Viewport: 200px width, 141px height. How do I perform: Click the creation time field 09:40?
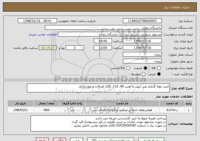tap(103, 41)
